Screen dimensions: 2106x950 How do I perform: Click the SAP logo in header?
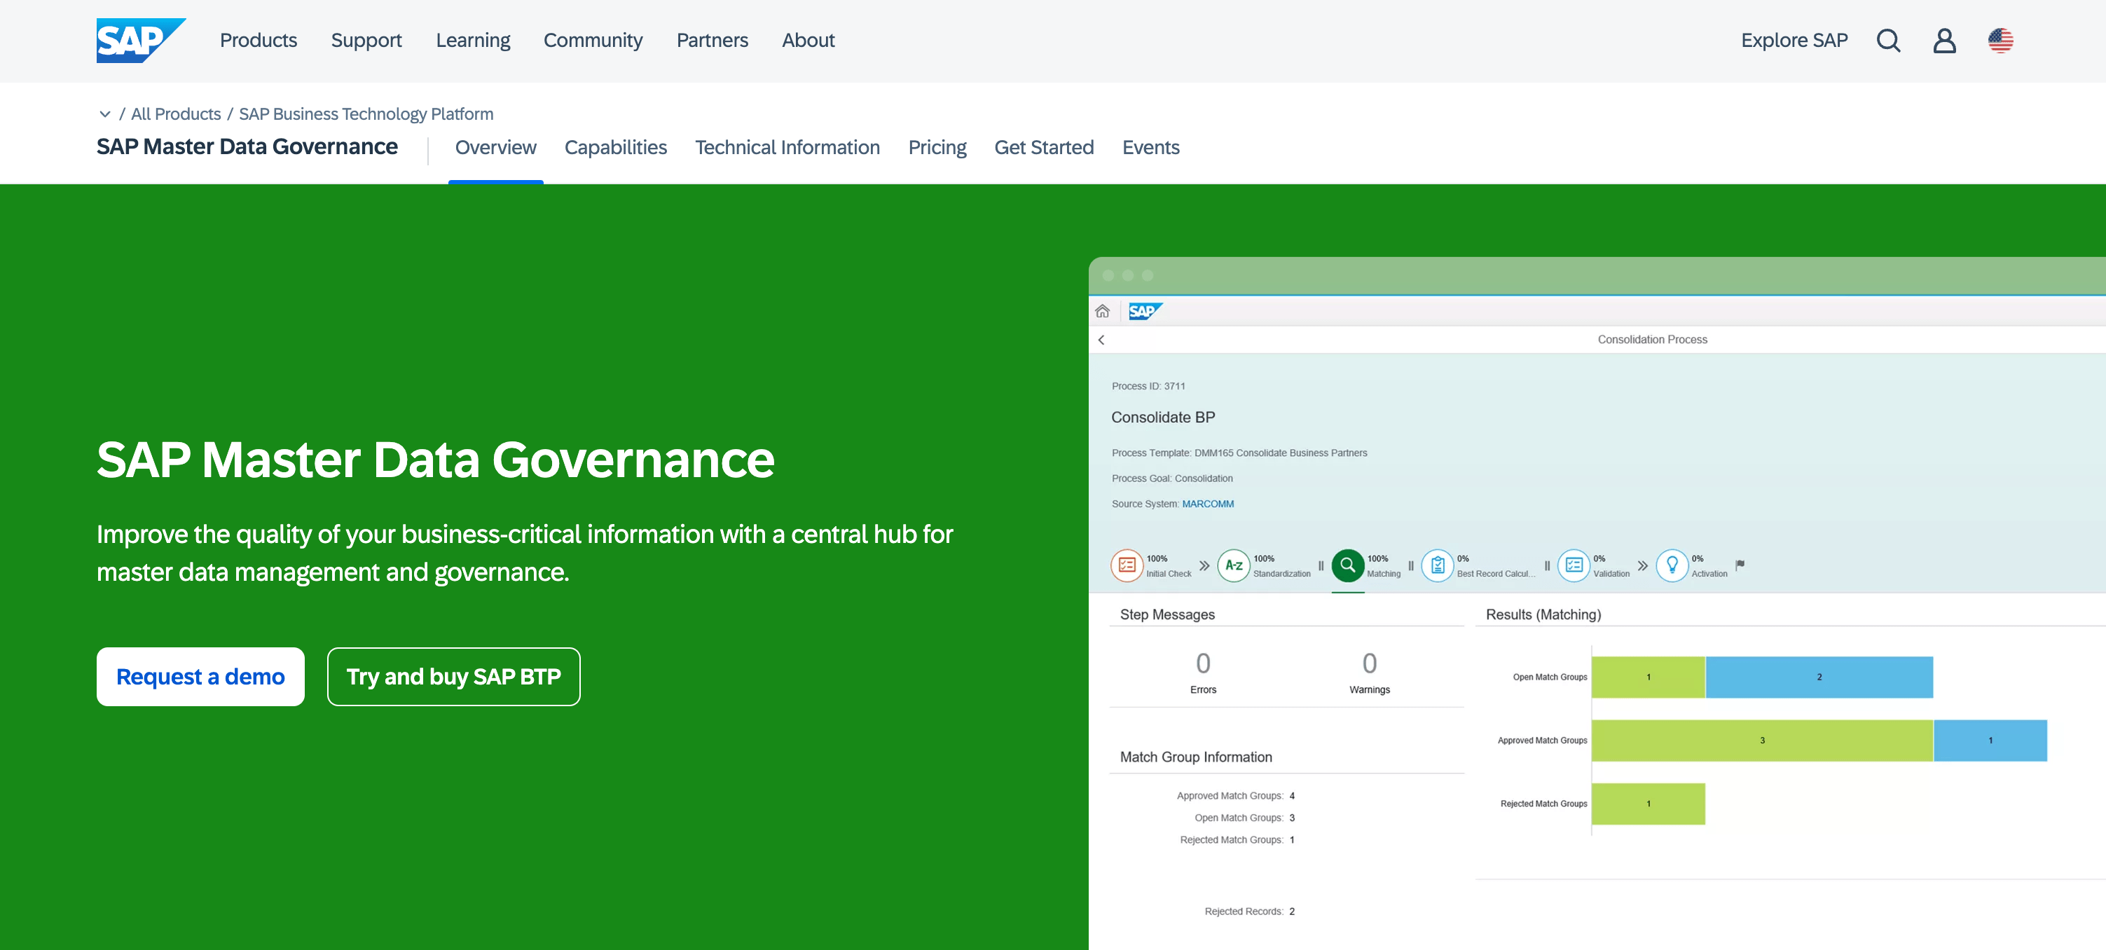point(141,40)
